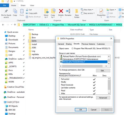Open the recent locations dropdown arrow
This screenshot has width=124, height=115.
tap(12, 25)
